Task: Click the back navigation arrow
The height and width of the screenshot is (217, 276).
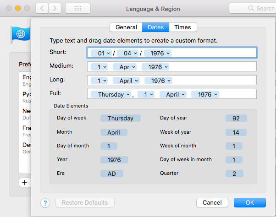Action: (42, 8)
